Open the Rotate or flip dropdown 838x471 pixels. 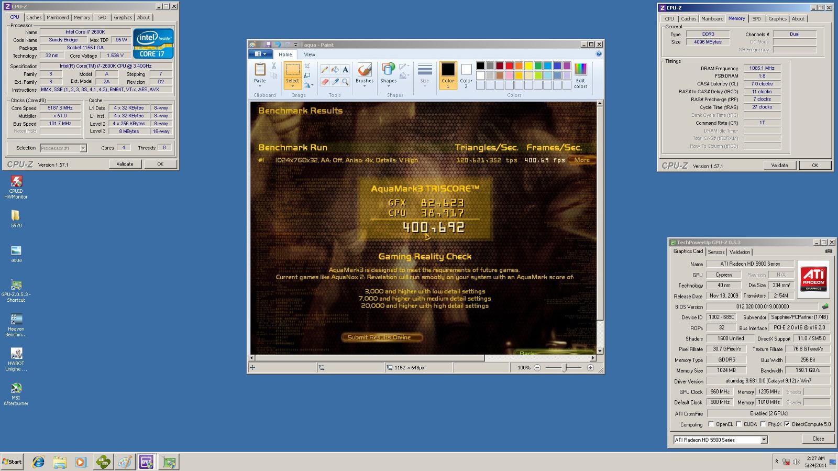(309, 85)
